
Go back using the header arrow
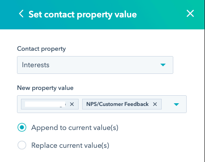point(21,14)
